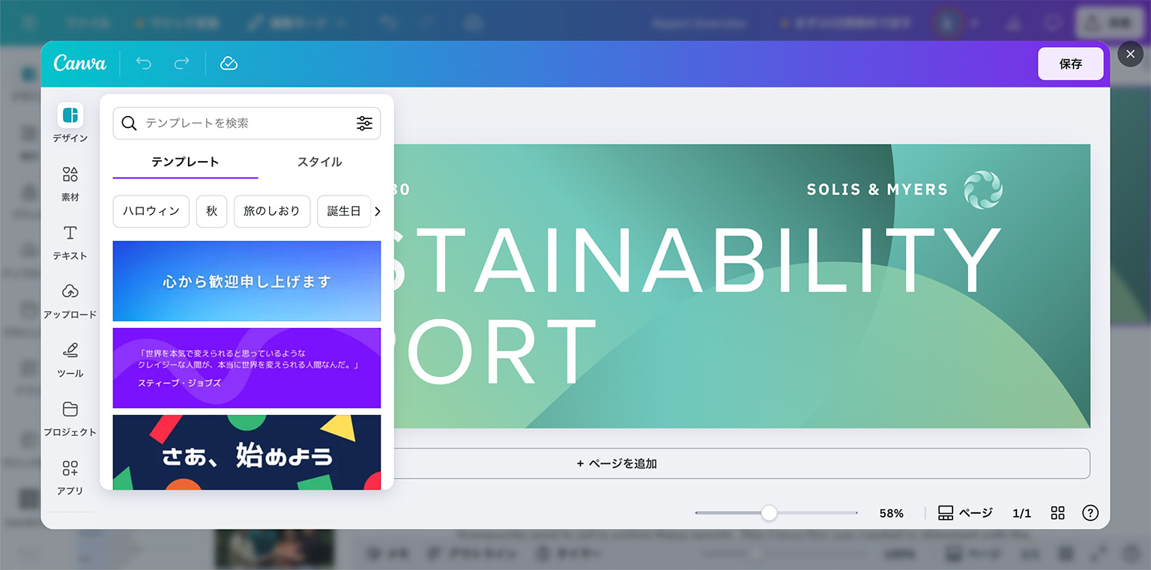The image size is (1151, 570).
Task: Toggle the ページ pages view
Action: point(965,513)
